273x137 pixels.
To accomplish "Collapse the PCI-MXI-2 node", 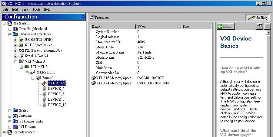I will pos(21,67).
